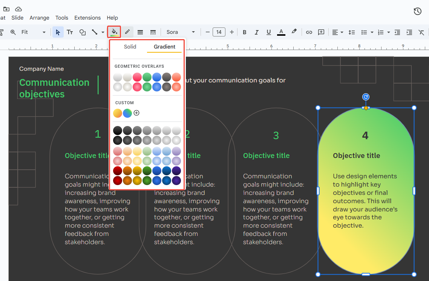Pick the green gradient custom swatch
Image resolution: width=429 pixels, height=281 pixels.
click(x=127, y=113)
